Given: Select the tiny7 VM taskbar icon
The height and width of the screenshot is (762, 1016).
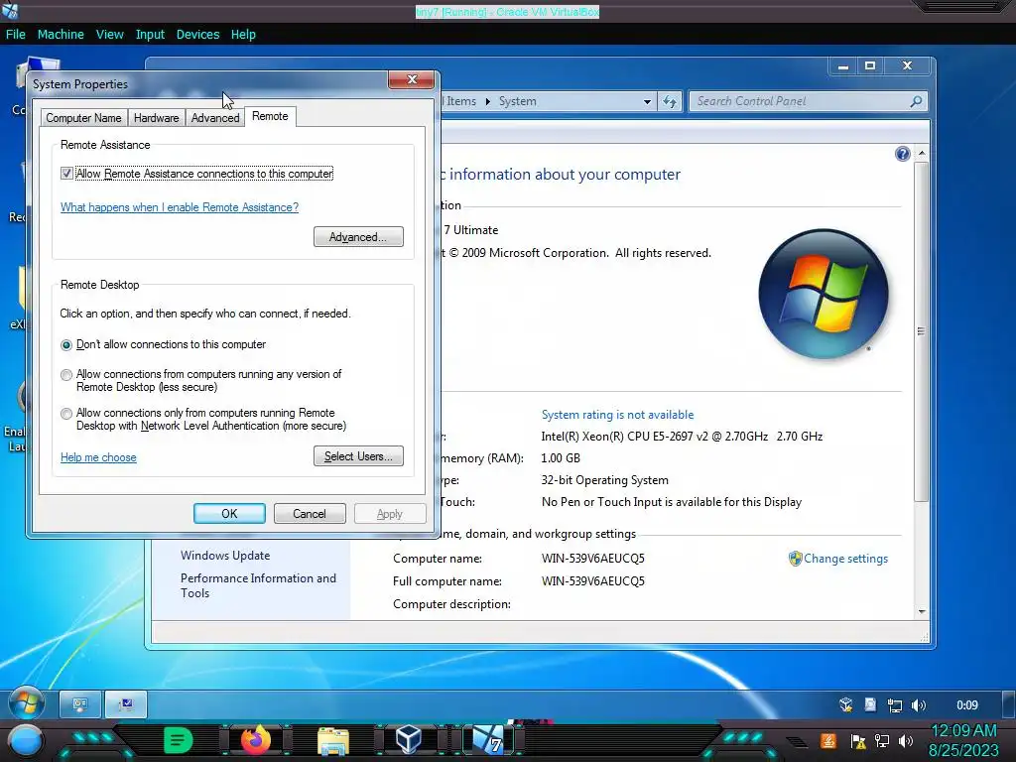Looking at the screenshot, I should click(x=487, y=740).
